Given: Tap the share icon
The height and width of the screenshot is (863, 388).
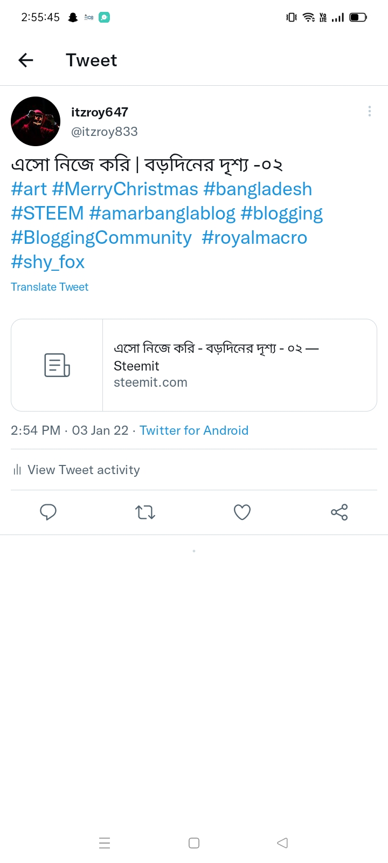Looking at the screenshot, I should 339,512.
